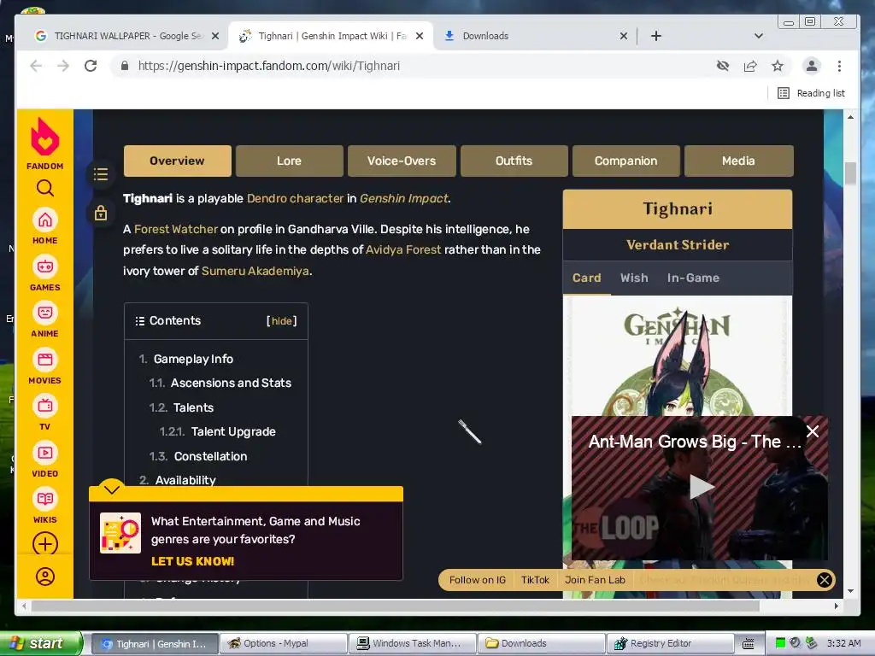875x656 pixels.
Task: Hide the Contents box
Action: click(x=281, y=321)
